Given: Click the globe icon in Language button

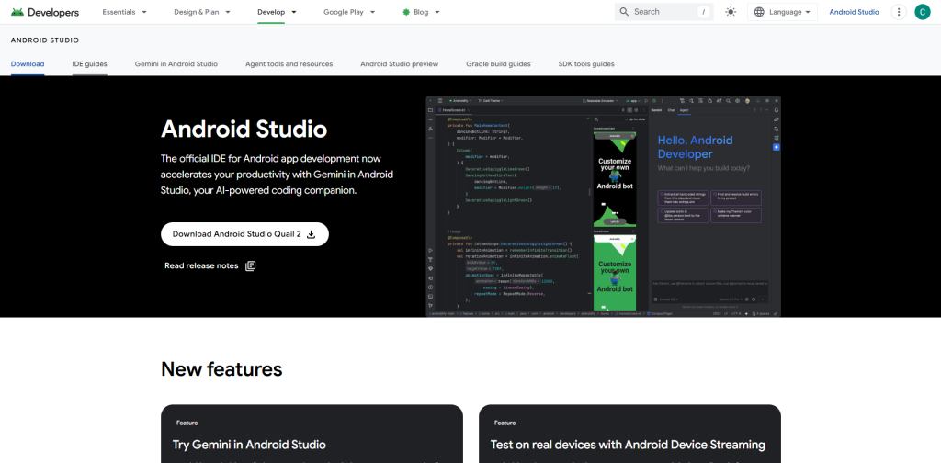Looking at the screenshot, I should [x=759, y=12].
